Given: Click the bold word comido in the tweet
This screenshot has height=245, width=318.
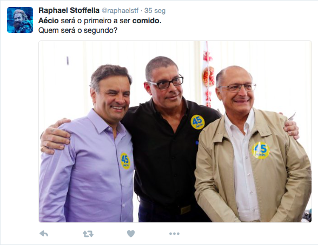Looking at the screenshot, I should coord(147,21).
